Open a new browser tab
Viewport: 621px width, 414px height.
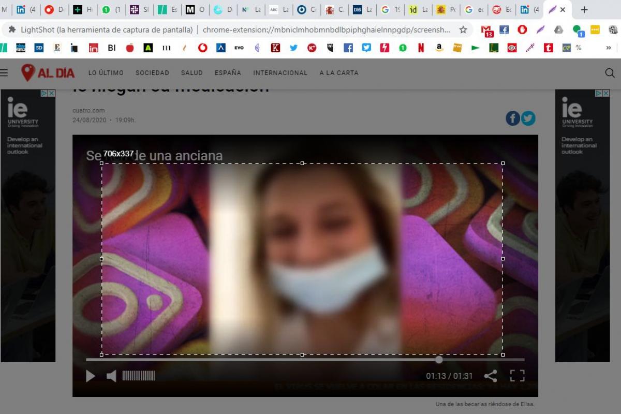[584, 10]
